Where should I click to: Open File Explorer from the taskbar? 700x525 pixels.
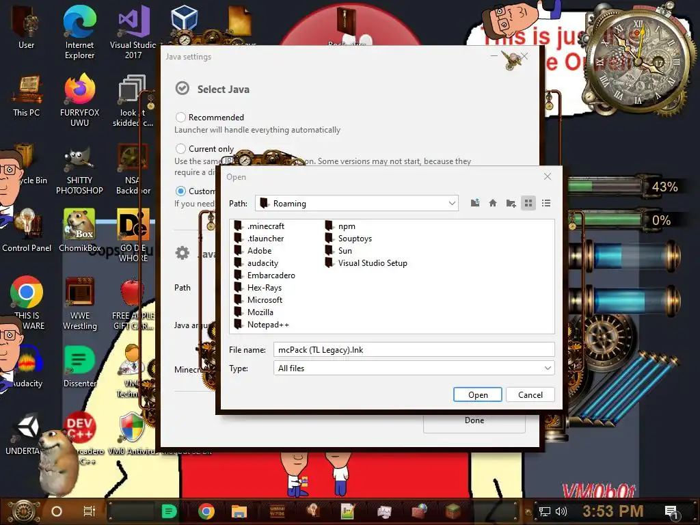point(239,511)
